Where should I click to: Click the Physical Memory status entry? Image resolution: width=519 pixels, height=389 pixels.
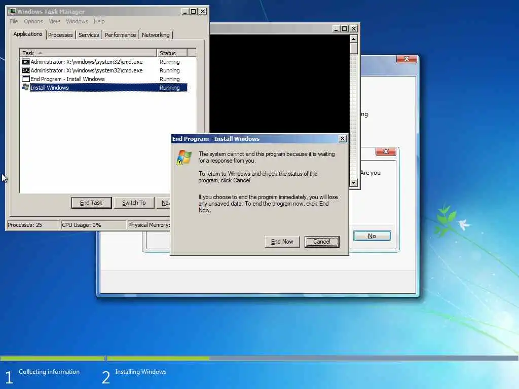pos(149,225)
